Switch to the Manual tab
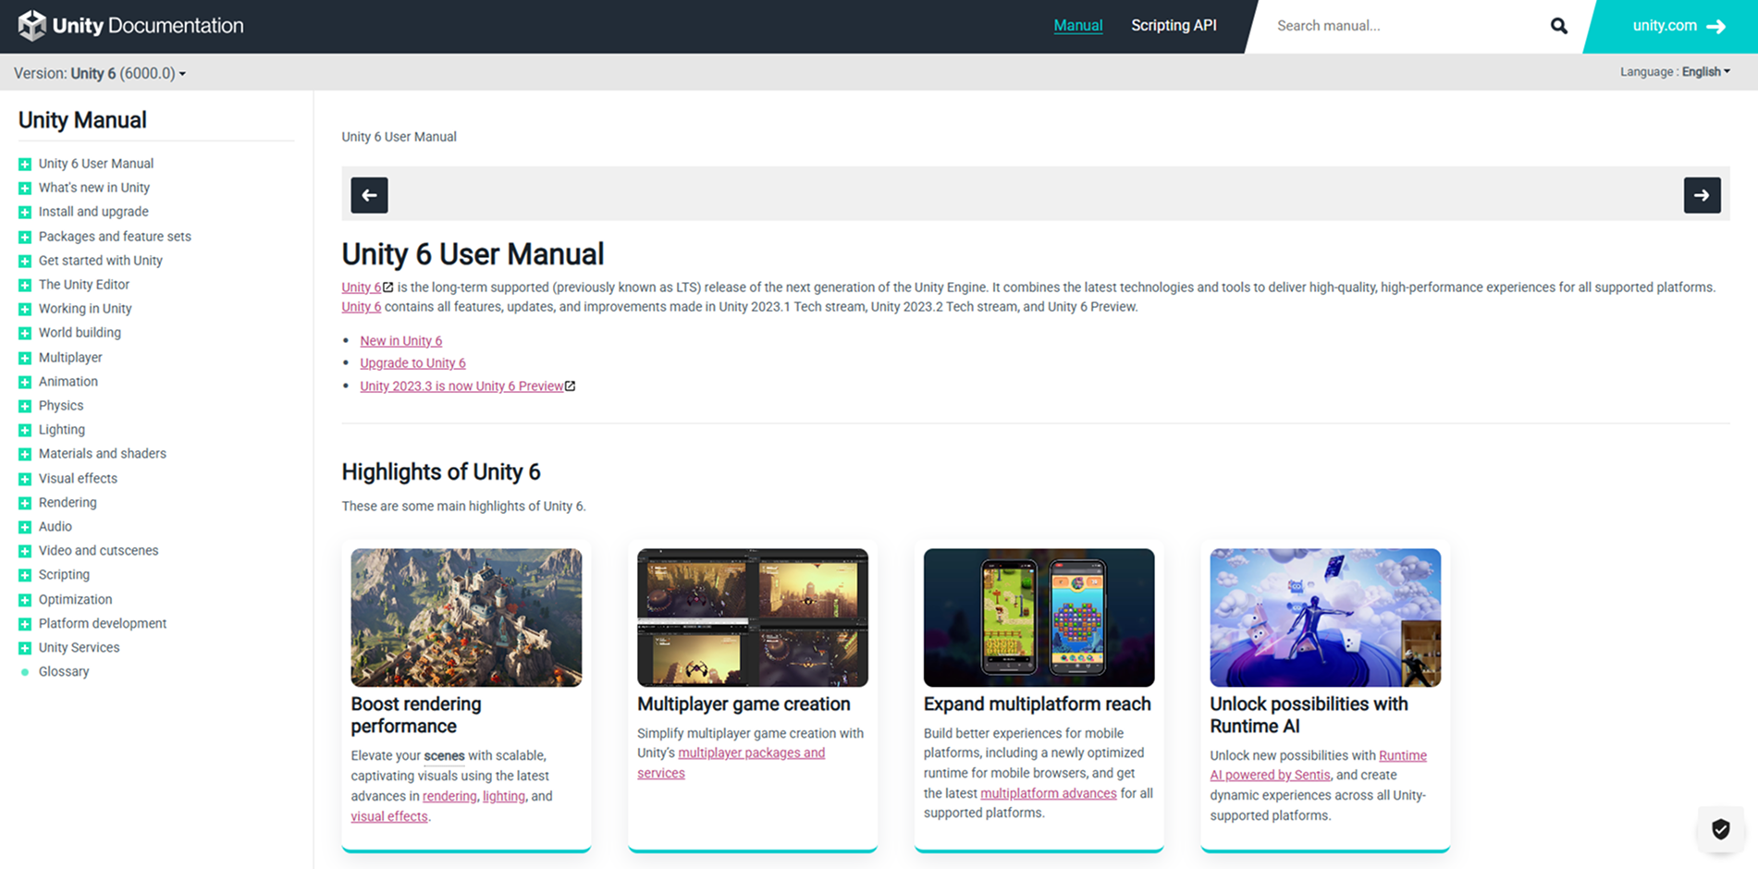The width and height of the screenshot is (1758, 869). (1077, 26)
